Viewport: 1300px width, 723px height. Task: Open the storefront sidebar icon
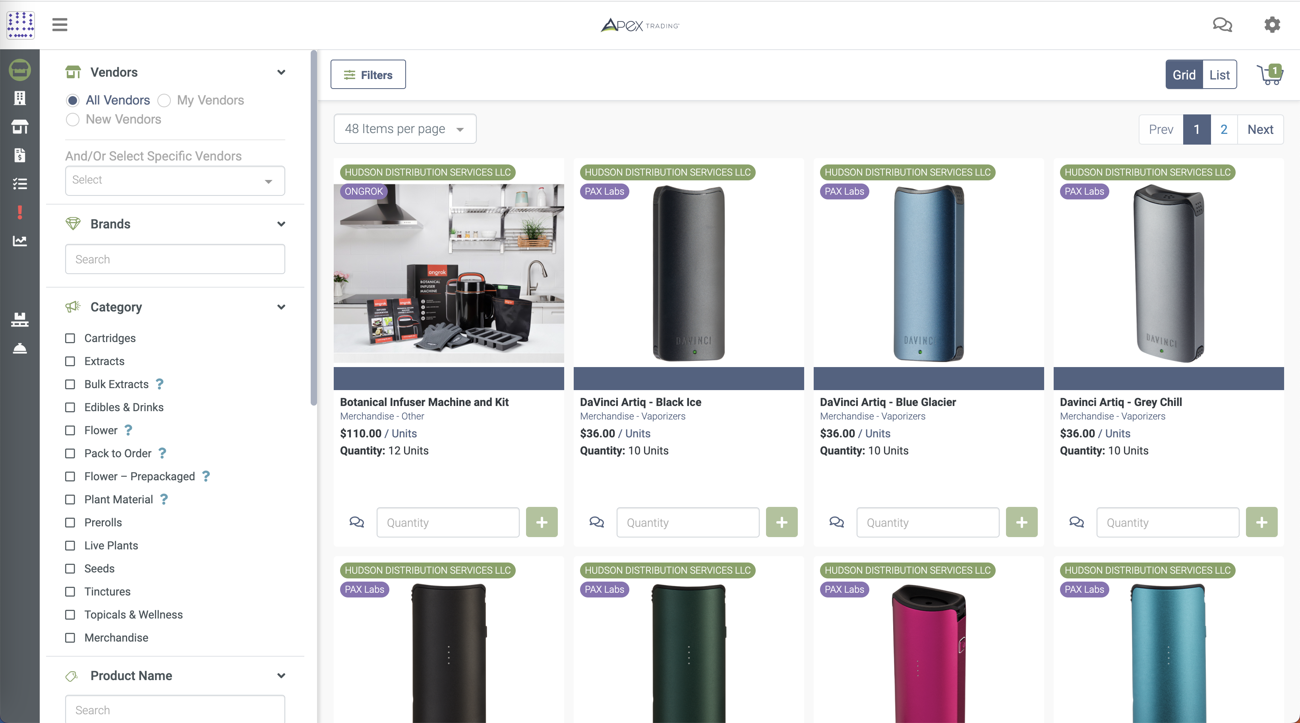click(20, 127)
